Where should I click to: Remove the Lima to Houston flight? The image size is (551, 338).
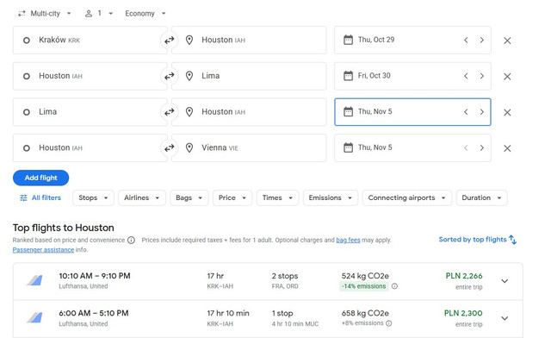(507, 112)
